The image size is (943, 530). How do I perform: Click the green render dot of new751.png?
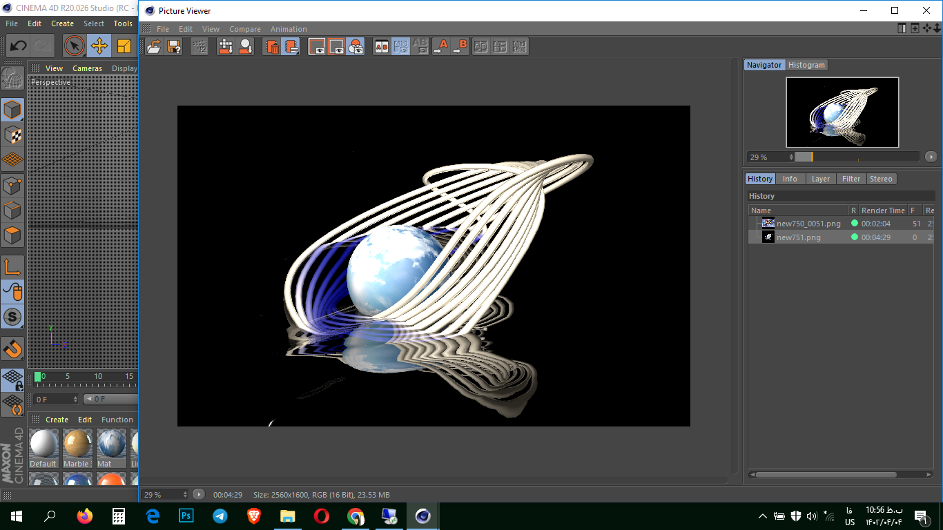(855, 237)
